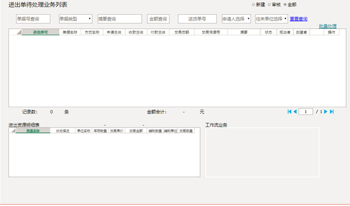350x206 pixels.
Task: Jump to last page of records
Action: coord(332,112)
